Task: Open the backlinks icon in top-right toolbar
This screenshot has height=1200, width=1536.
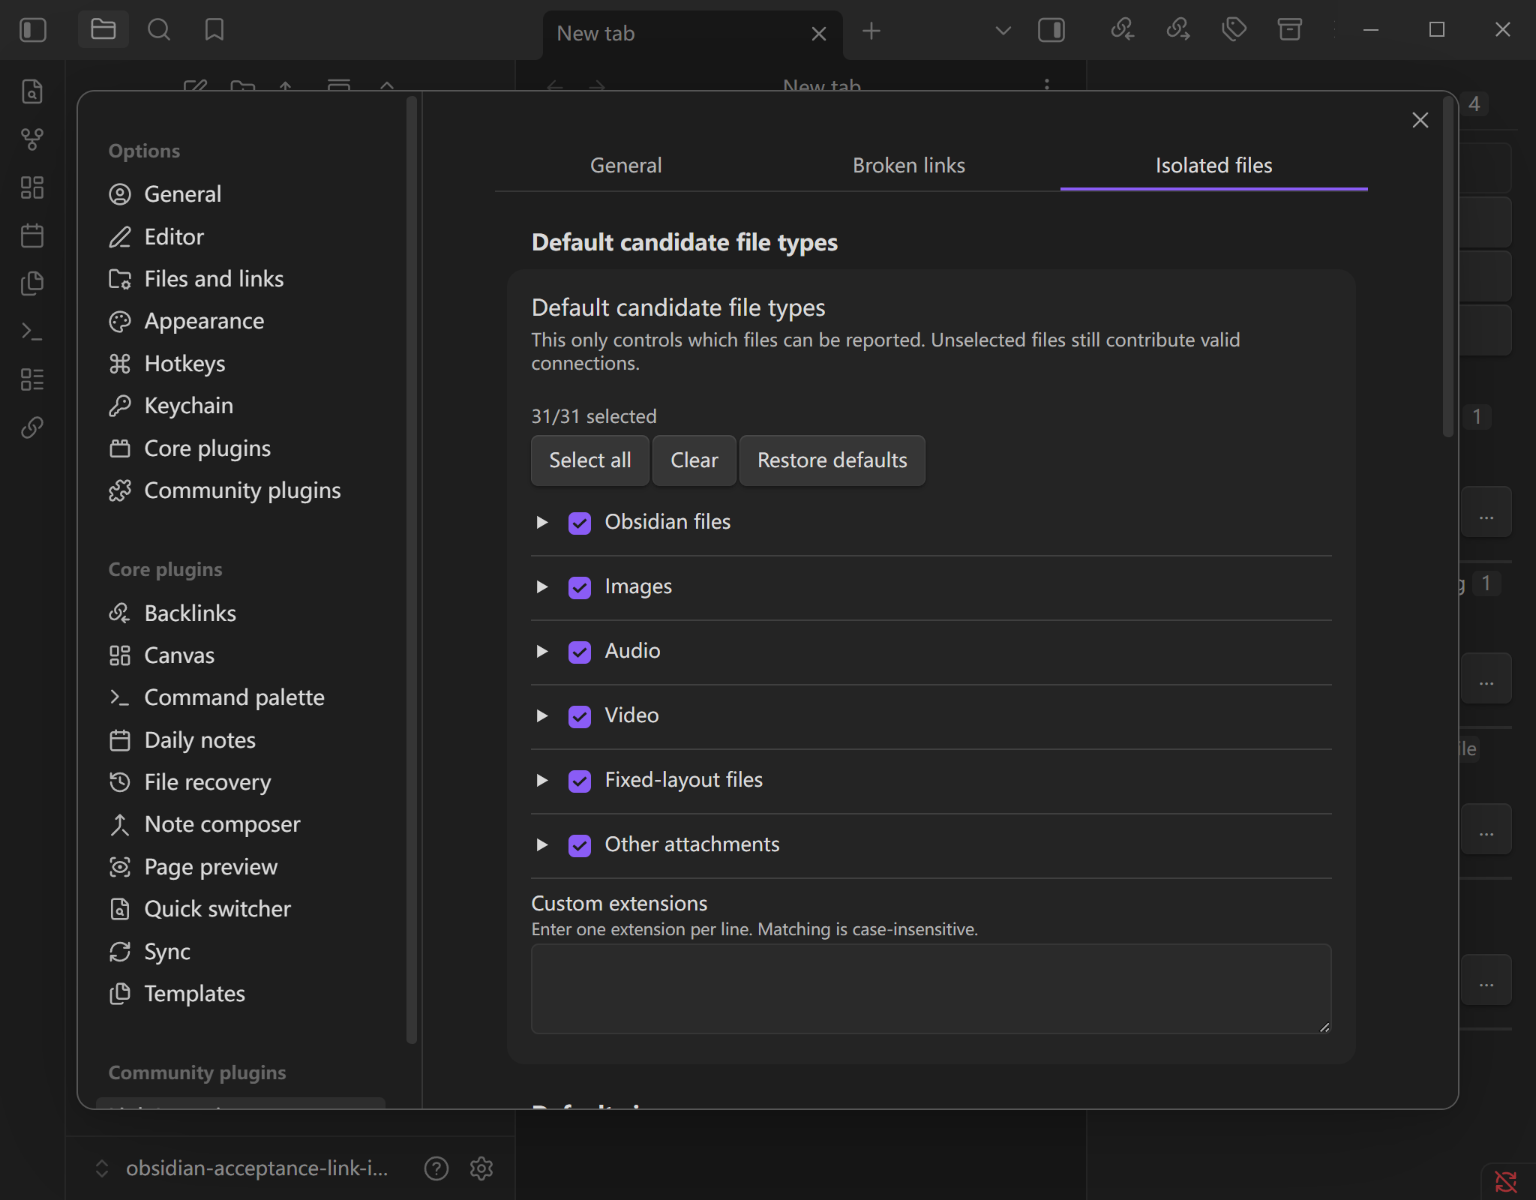Action: point(1122,30)
